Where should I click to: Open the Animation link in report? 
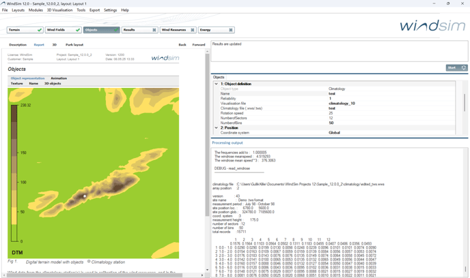tap(59, 78)
